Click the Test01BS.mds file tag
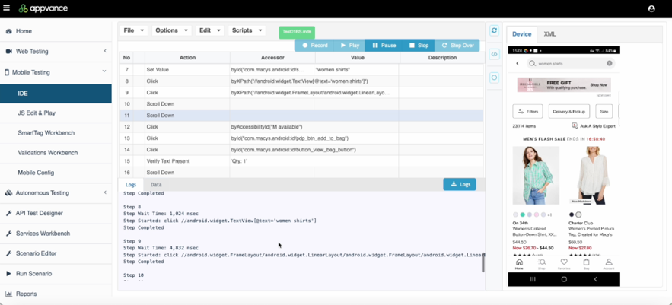672x305 pixels. (x=297, y=32)
